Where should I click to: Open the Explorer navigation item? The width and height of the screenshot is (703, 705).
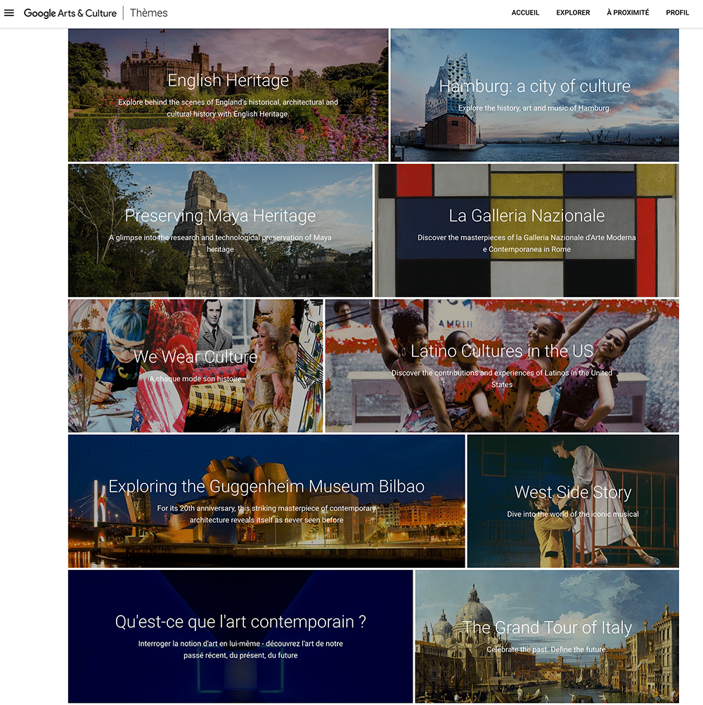click(573, 13)
